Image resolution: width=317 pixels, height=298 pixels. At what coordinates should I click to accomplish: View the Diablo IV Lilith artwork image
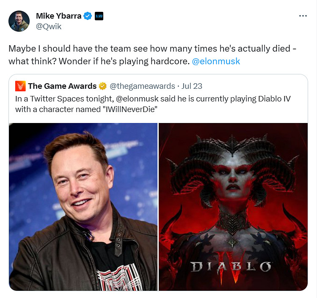[233, 207]
